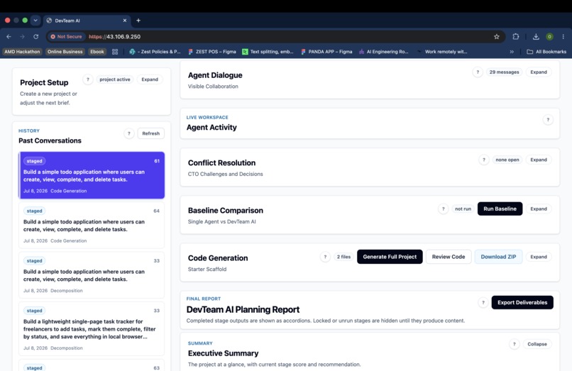Click the Run Baseline button
The height and width of the screenshot is (371, 572).
click(x=500, y=209)
